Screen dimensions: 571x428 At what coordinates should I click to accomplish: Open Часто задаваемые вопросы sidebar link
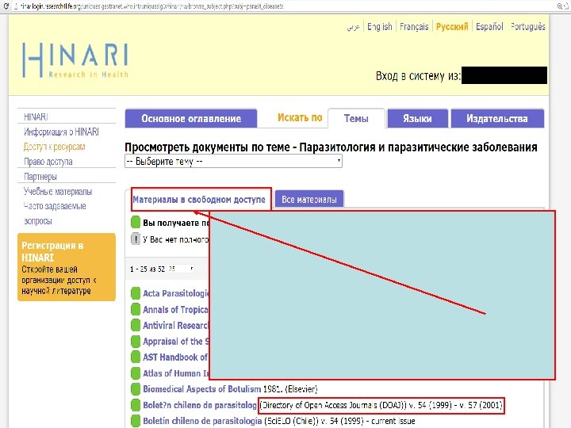55,213
